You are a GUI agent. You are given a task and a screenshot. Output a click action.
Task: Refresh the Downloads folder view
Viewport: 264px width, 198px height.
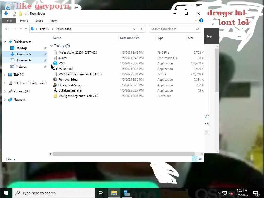click(142, 29)
